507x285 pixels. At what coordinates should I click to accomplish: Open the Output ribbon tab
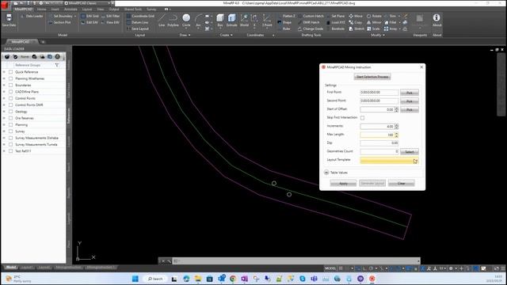[114, 9]
